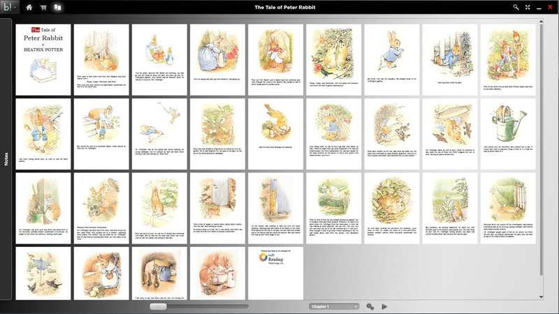Viewport: 559px width, 314px height.
Task: Open page of Peter eating radishes by spade
Action: tap(508, 60)
